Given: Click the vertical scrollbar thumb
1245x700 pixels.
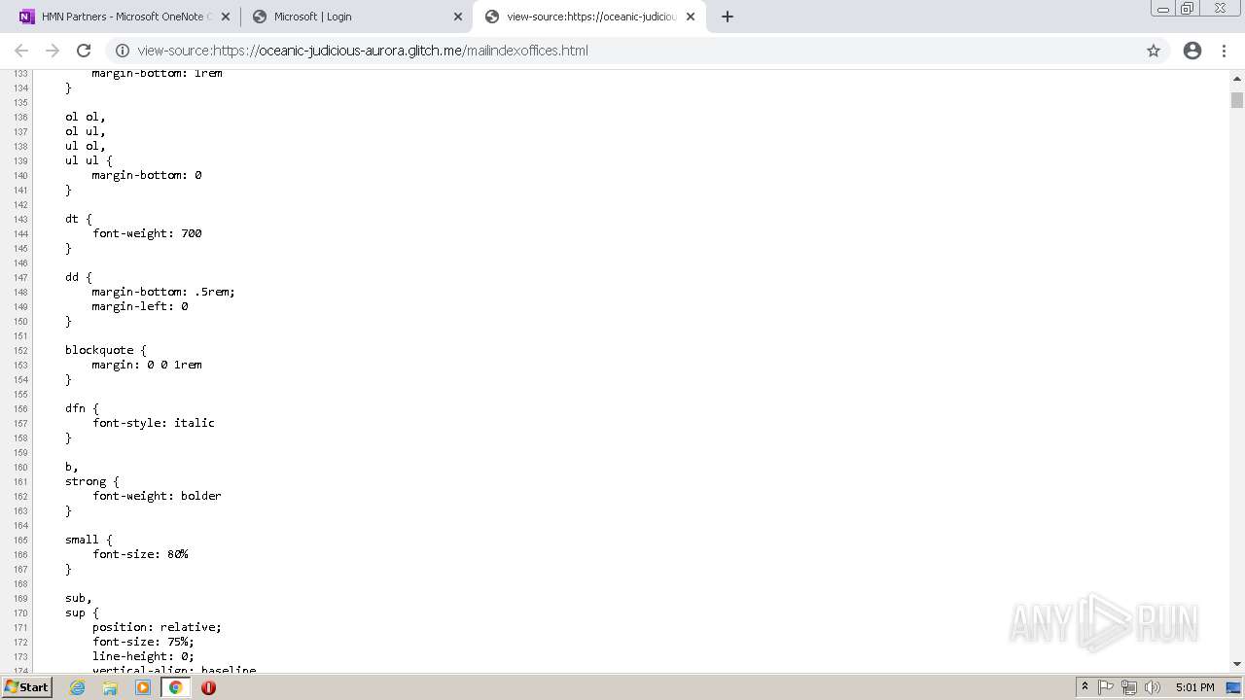Looking at the screenshot, I should (x=1237, y=100).
